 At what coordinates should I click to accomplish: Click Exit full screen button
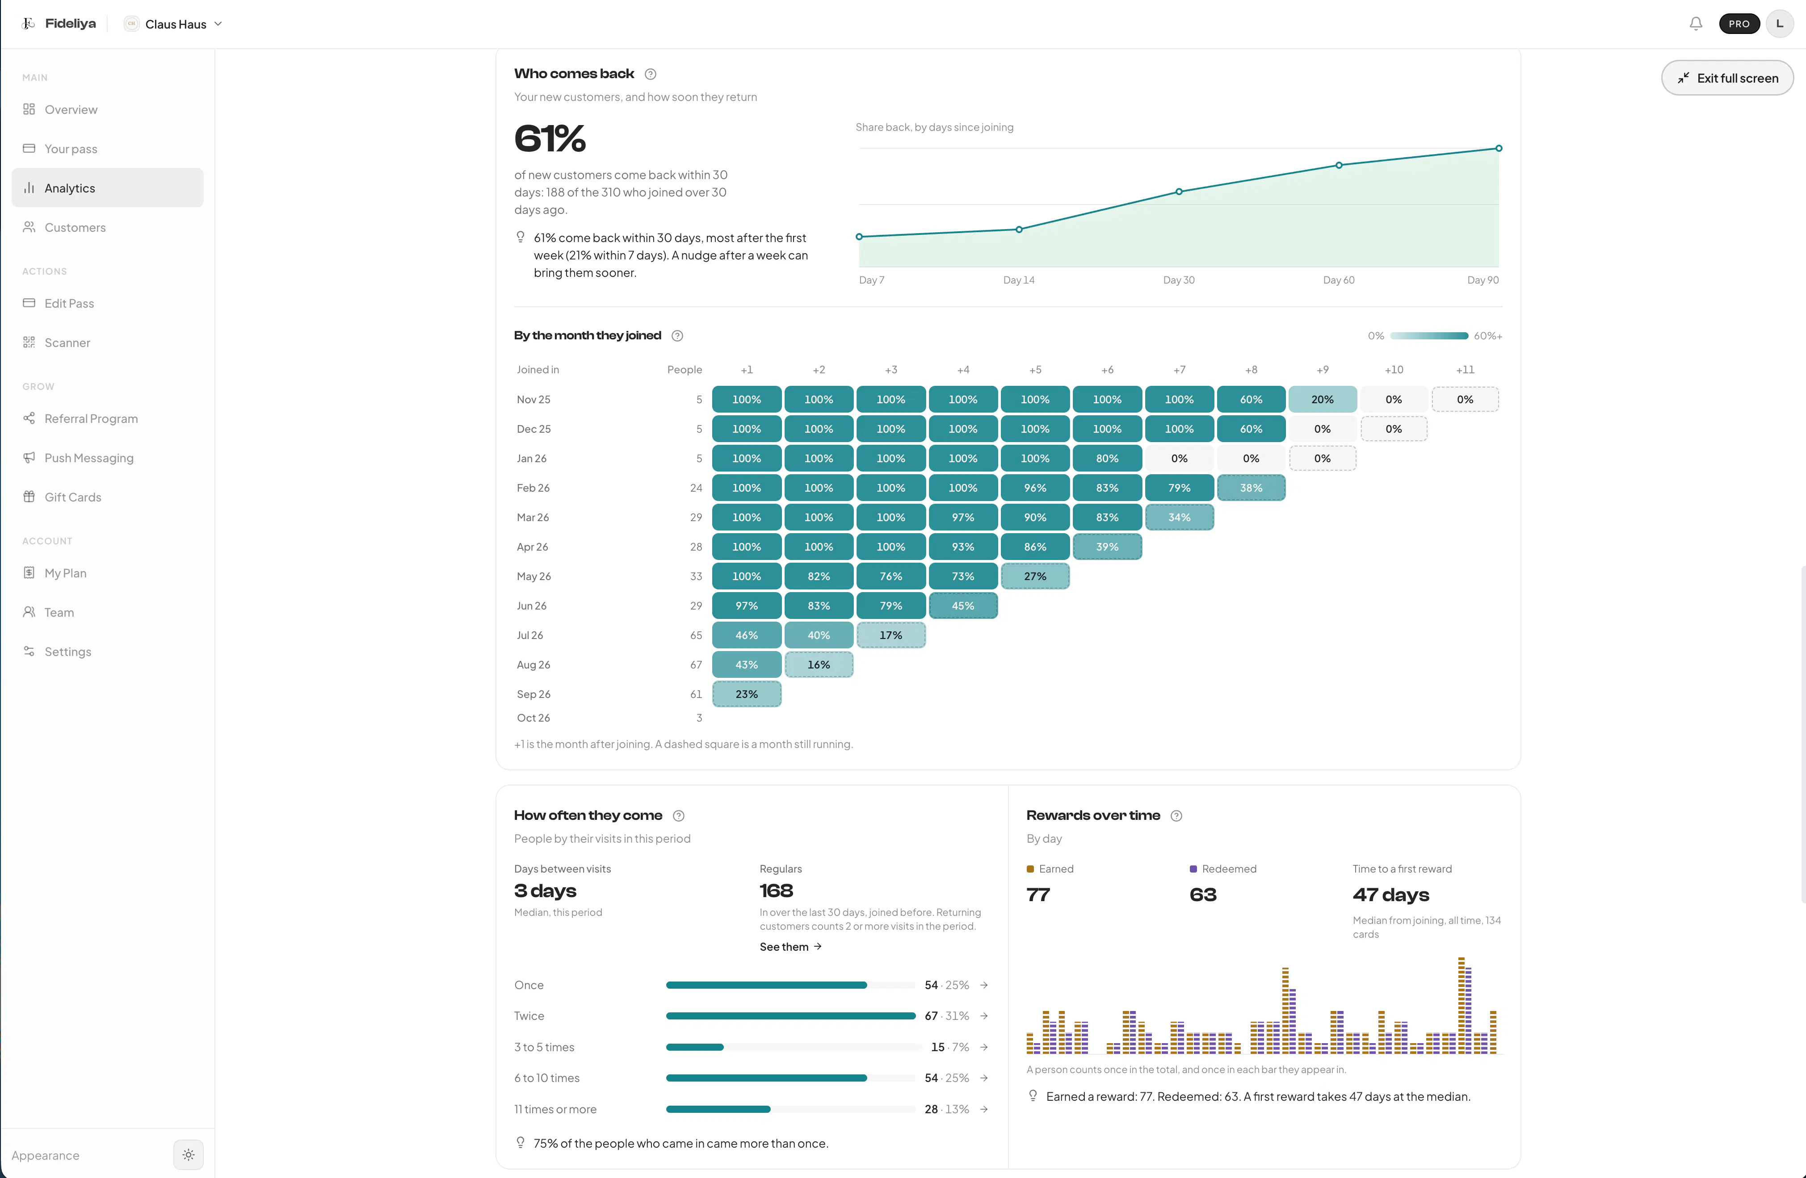[1727, 78]
